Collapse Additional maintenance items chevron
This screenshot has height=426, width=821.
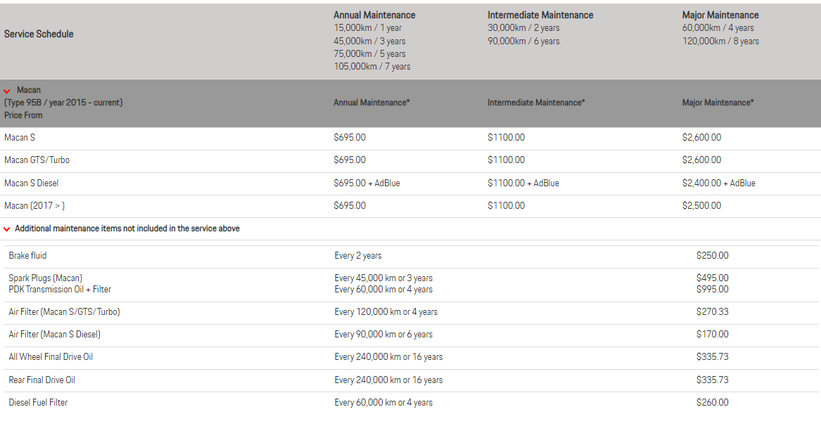7,229
